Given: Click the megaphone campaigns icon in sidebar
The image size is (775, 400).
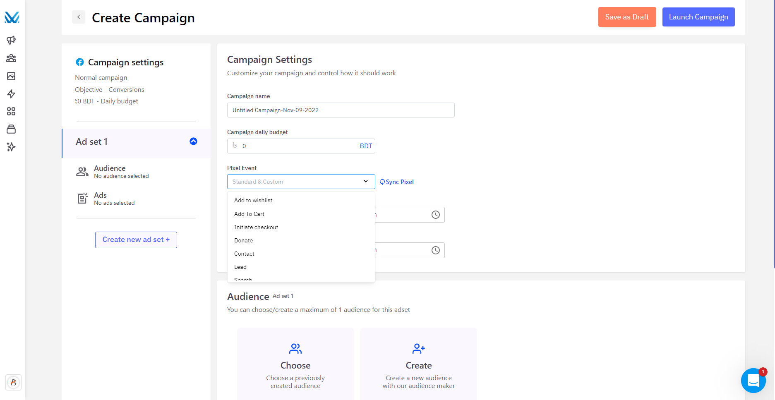Looking at the screenshot, I should click(11, 40).
